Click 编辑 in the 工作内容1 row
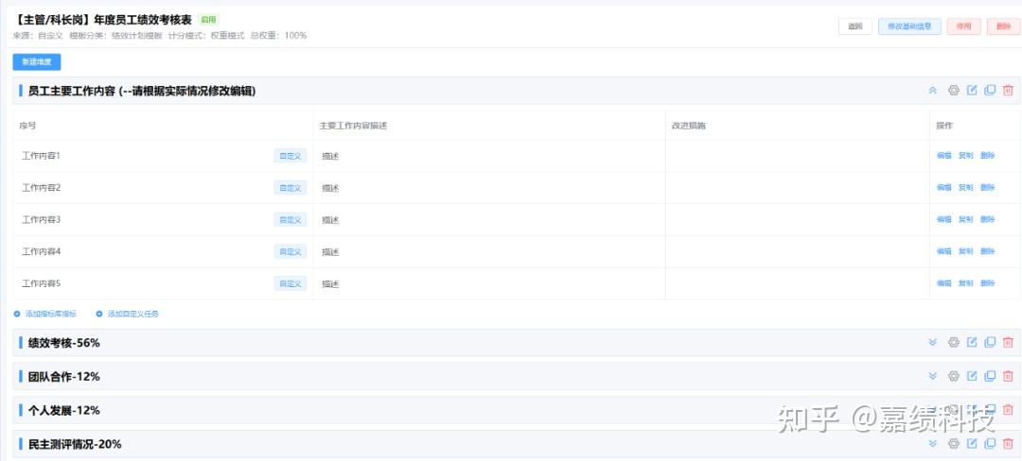Viewport: 1022px width, 461px height. (x=943, y=156)
